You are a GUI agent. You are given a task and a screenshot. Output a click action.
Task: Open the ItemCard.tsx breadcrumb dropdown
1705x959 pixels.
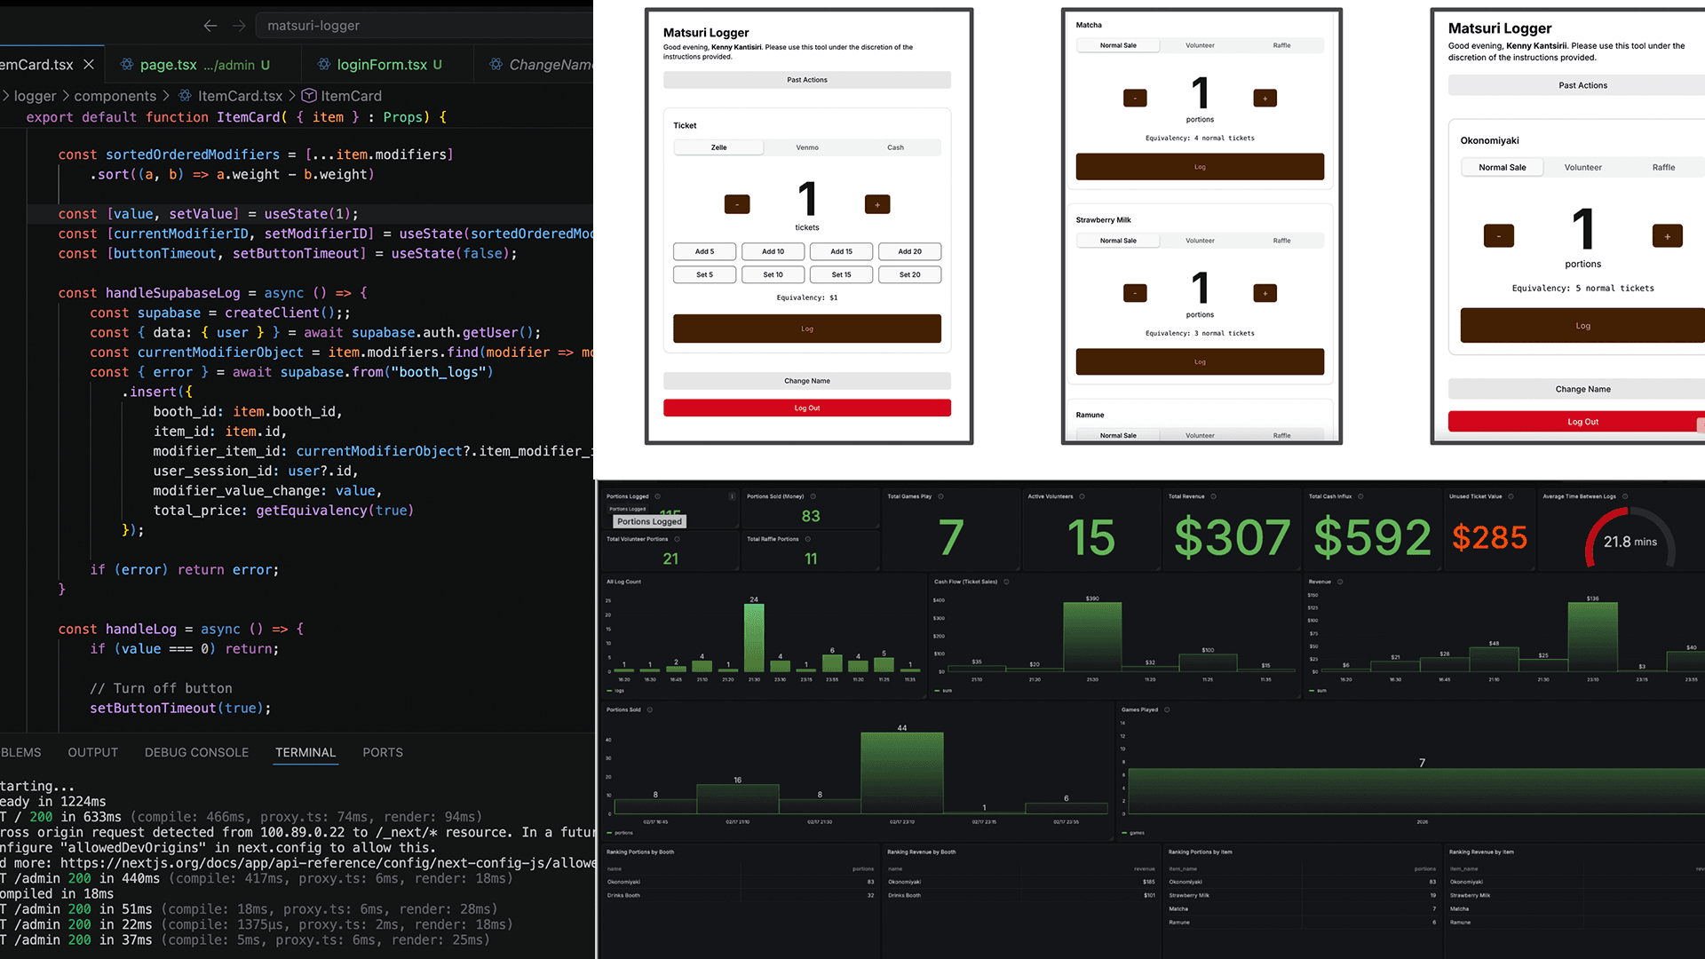240,96
